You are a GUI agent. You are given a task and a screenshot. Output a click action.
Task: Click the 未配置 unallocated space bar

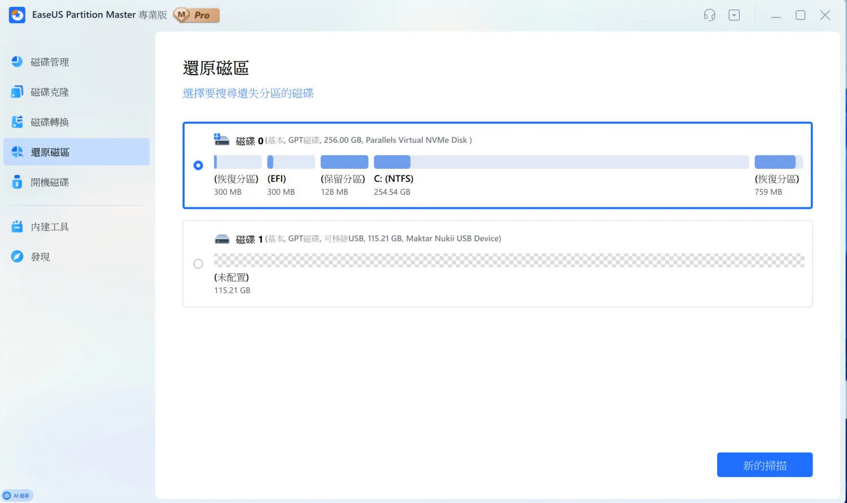click(509, 260)
